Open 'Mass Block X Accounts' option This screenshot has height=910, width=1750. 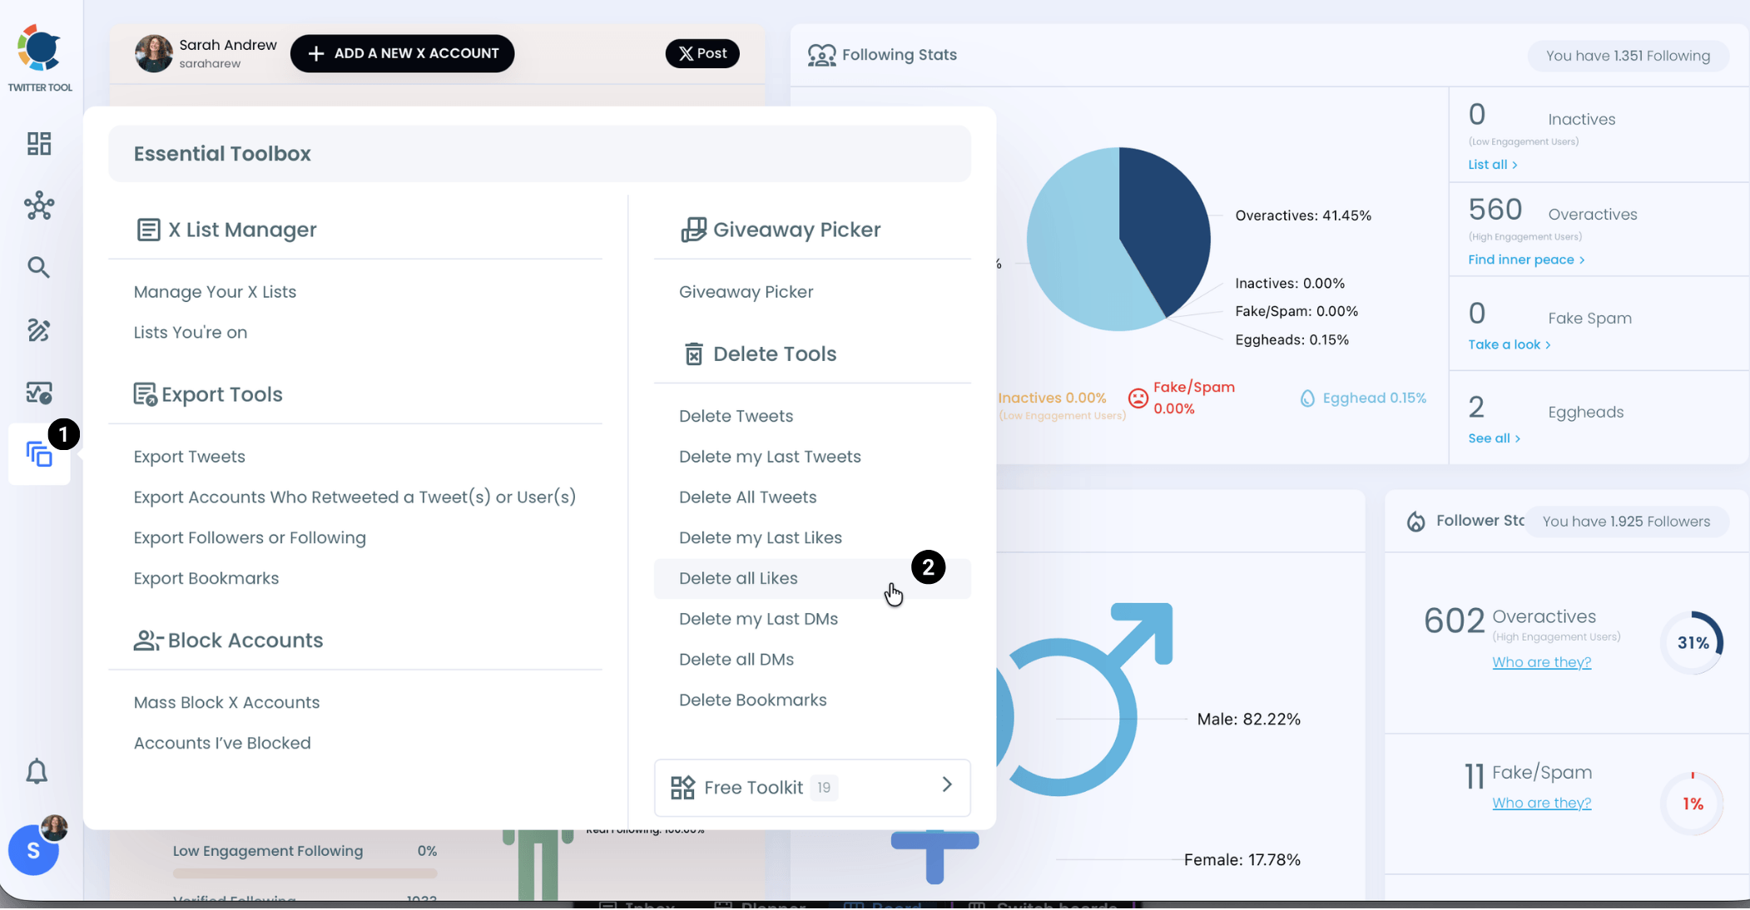tap(226, 702)
